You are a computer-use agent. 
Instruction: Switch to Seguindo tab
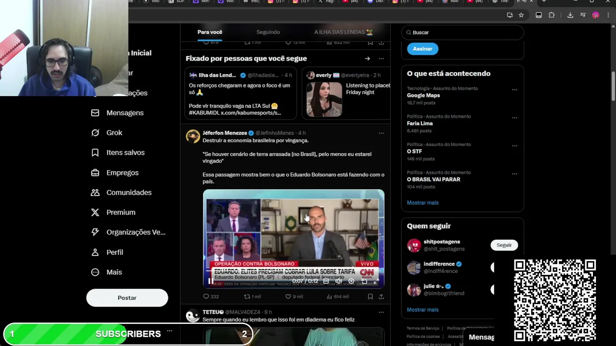pyautogui.click(x=268, y=32)
